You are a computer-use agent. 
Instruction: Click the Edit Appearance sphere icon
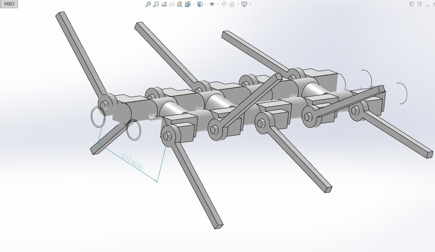tap(224, 4)
